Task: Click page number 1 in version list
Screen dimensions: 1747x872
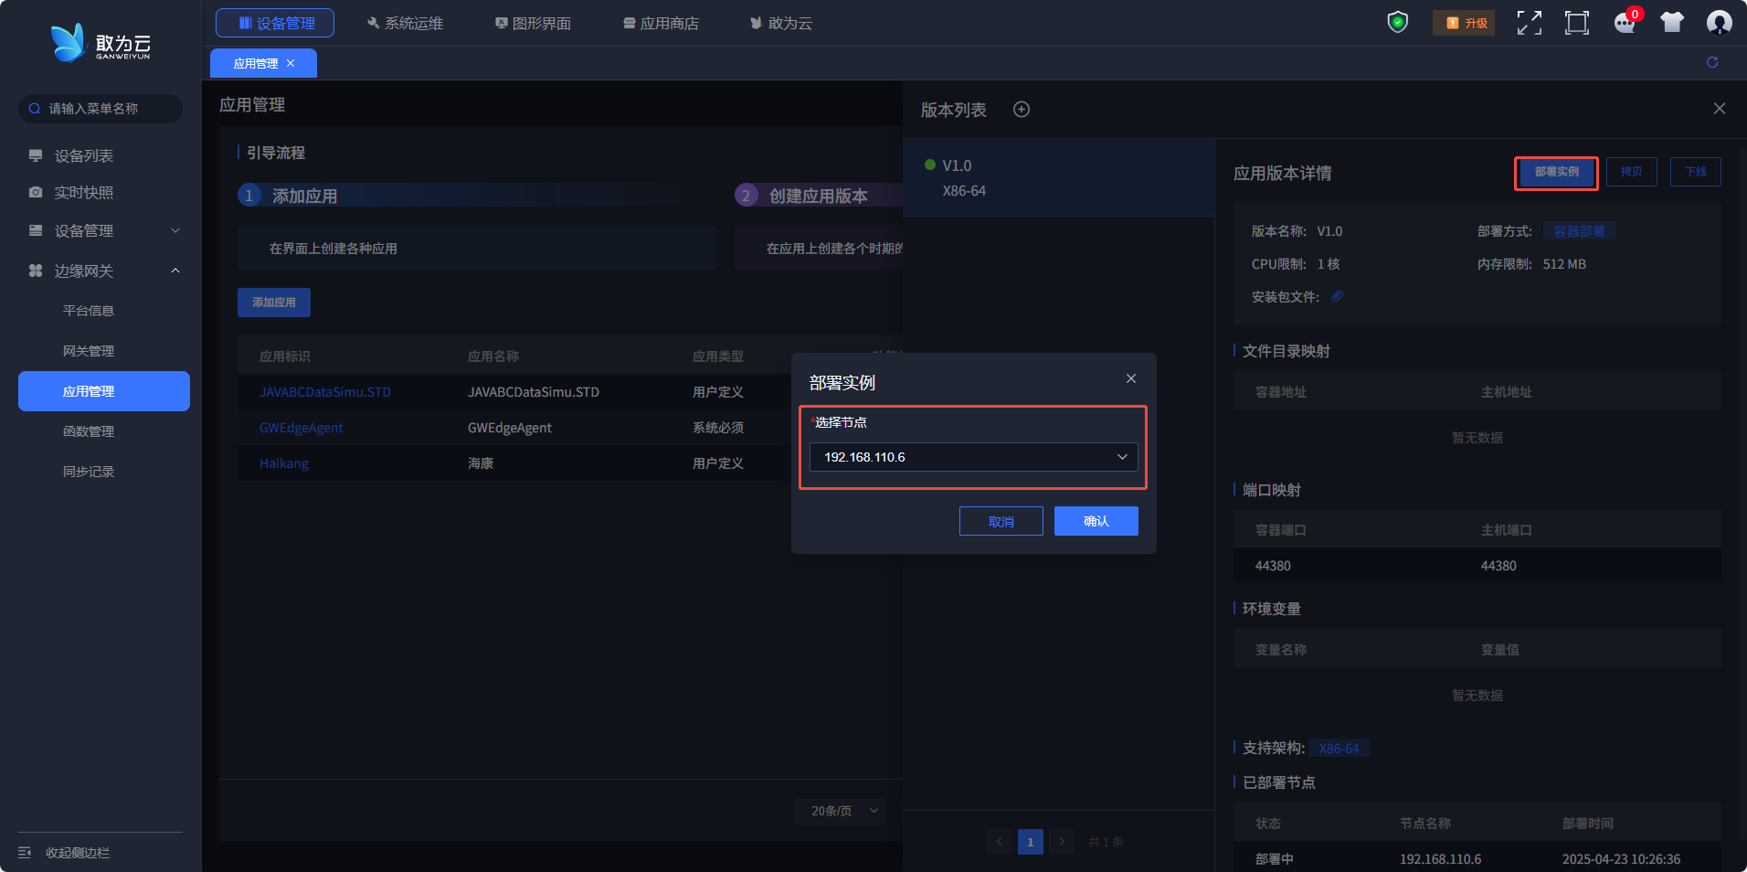Action: (x=1030, y=842)
